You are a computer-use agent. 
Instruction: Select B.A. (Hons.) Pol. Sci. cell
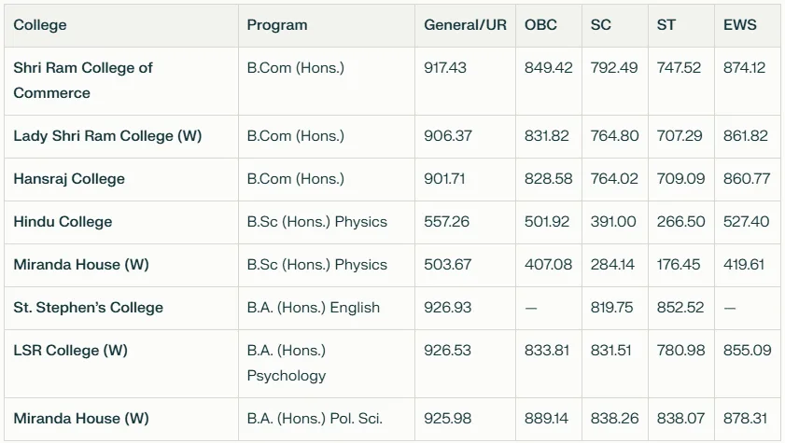[327, 419]
